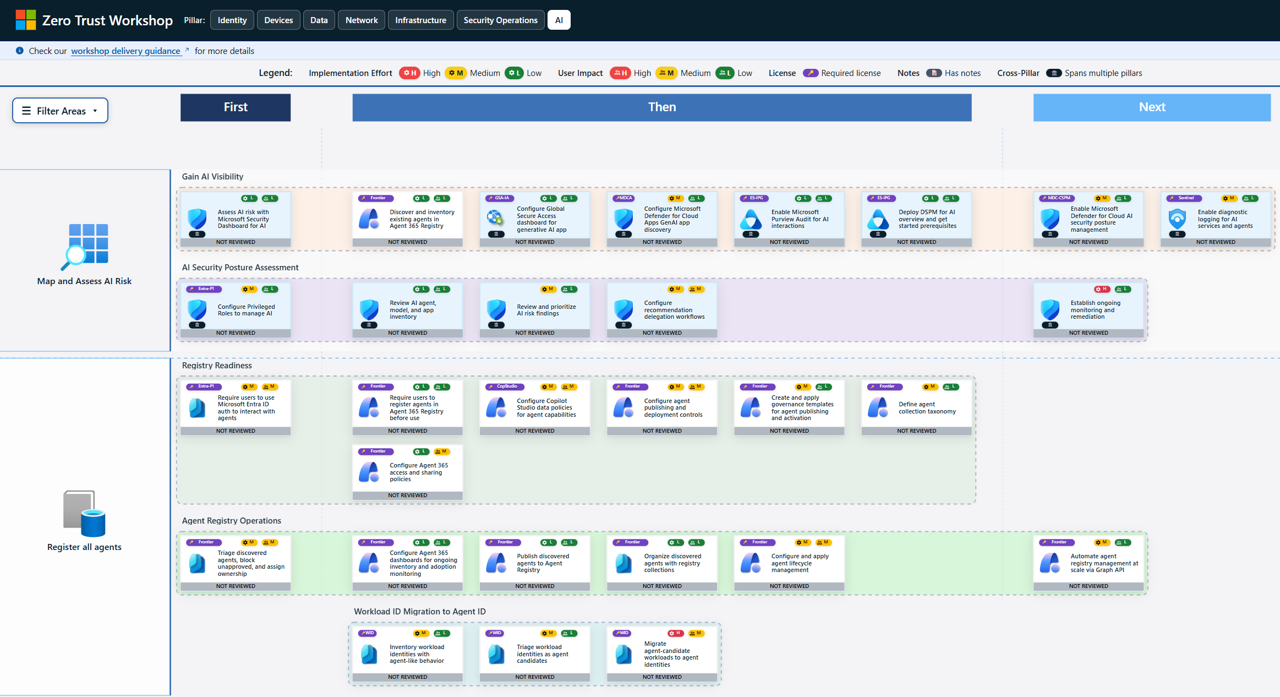
Task: Click NOT REVIEWED status on Define agent collection taxonomy
Action: click(x=916, y=431)
